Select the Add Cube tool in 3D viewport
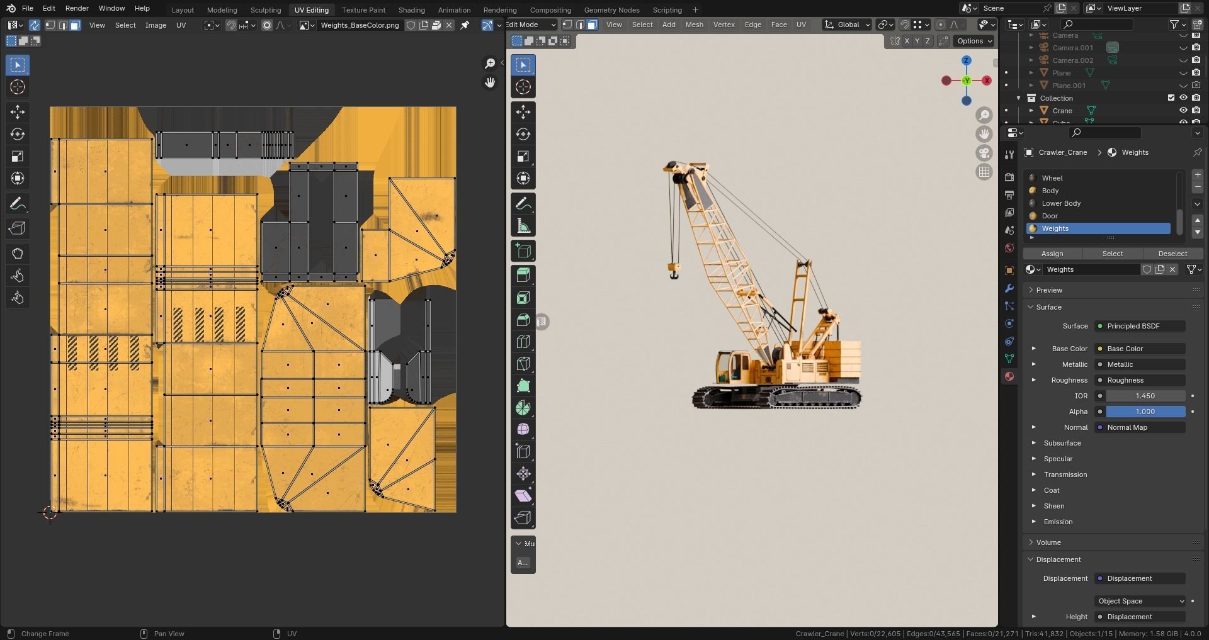Image resolution: width=1209 pixels, height=640 pixels. coord(523,251)
